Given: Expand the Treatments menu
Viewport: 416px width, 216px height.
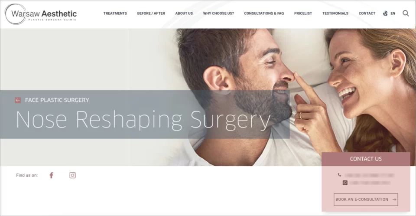Looking at the screenshot, I should [115, 13].
